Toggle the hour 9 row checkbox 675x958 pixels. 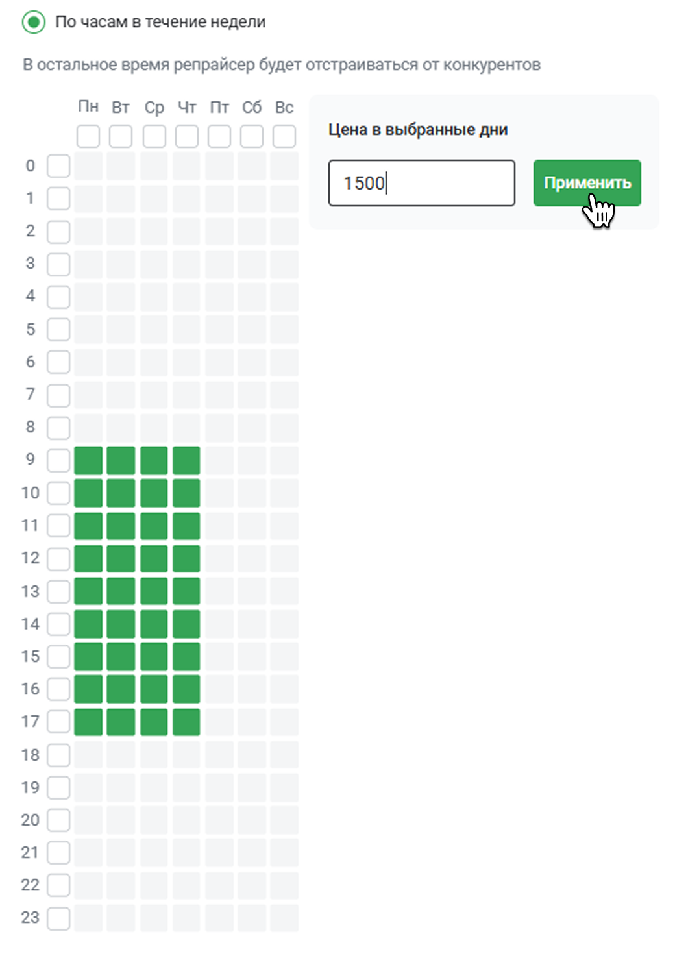[x=58, y=460]
